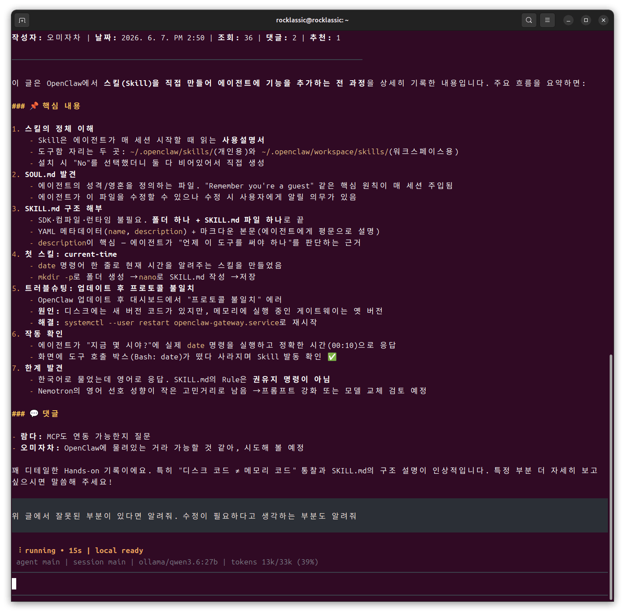Click the session main status entry

click(99, 562)
